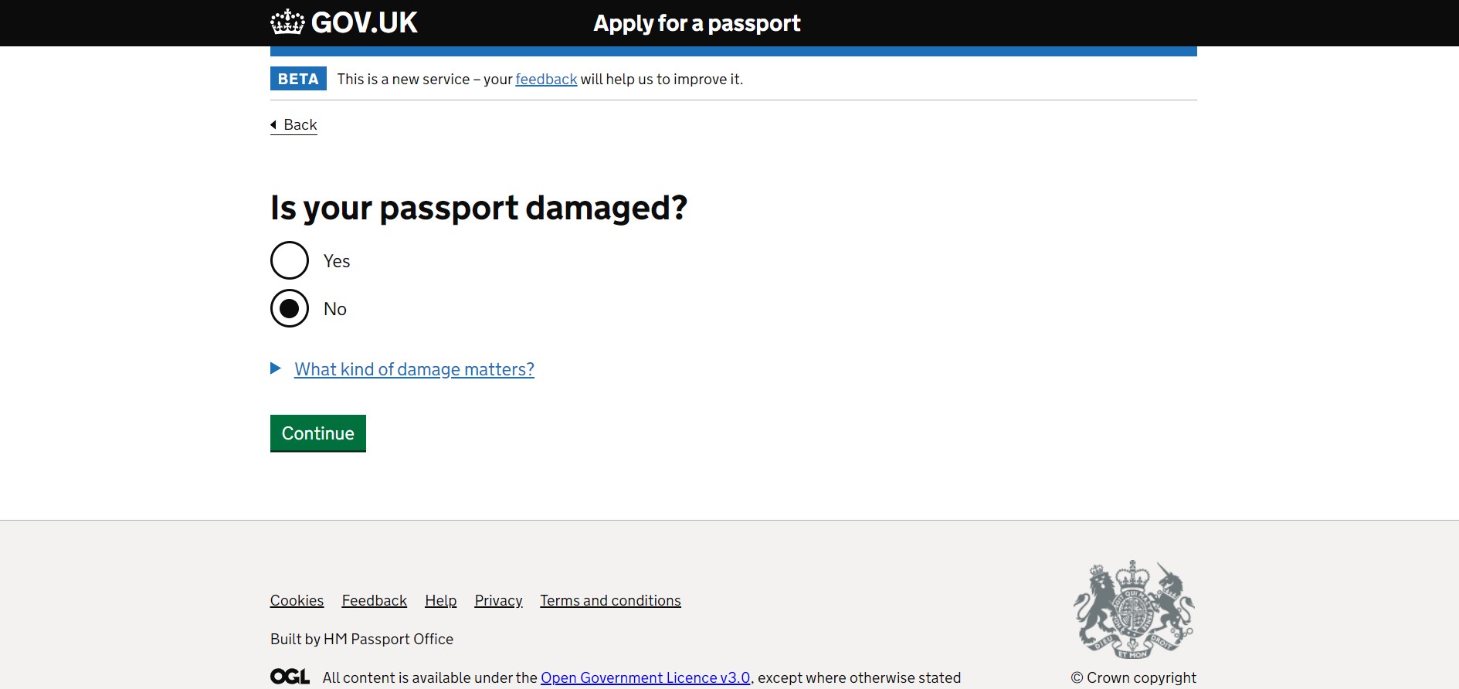The width and height of the screenshot is (1459, 689).
Task: Click the Royal coat of arms crest
Action: click(1133, 609)
